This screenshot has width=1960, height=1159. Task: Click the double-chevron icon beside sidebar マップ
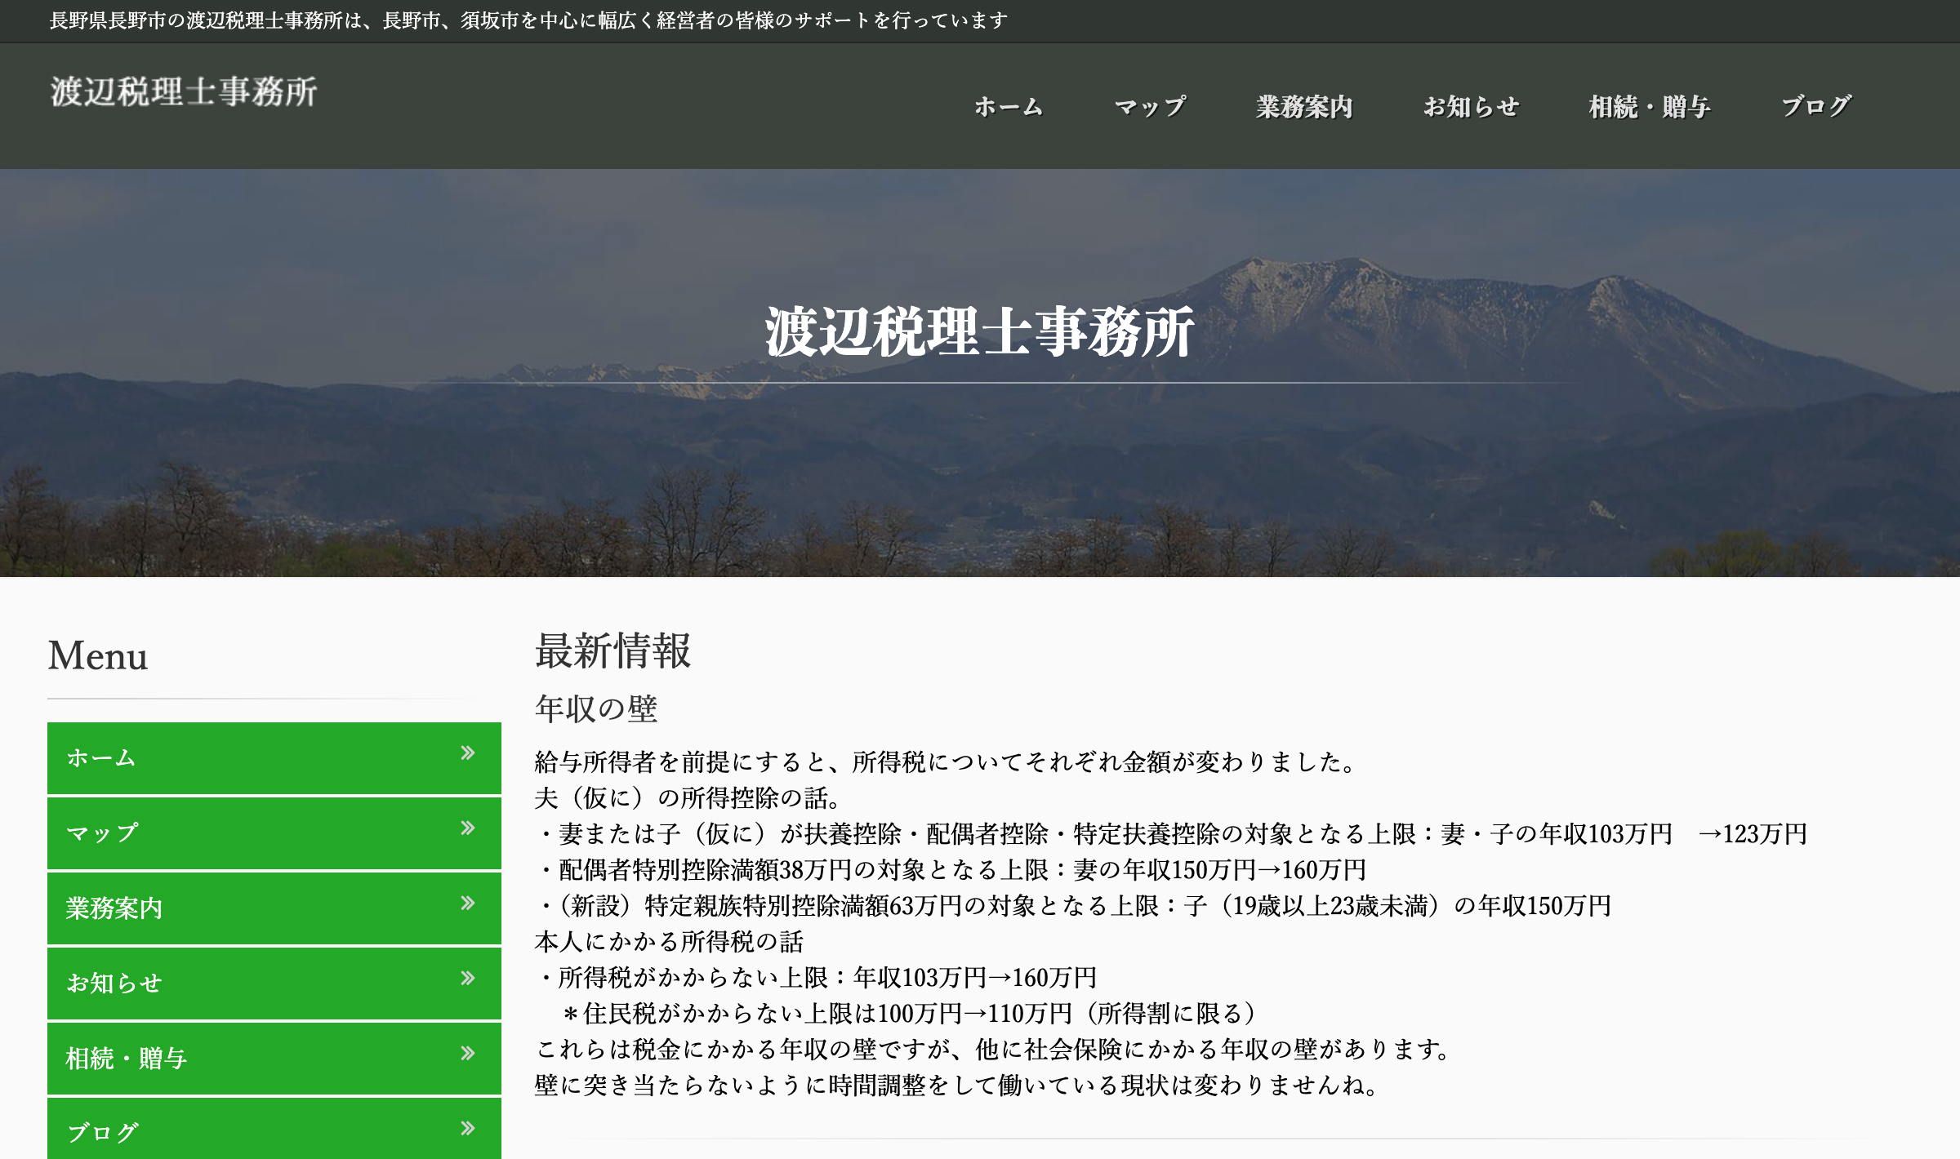tap(467, 828)
